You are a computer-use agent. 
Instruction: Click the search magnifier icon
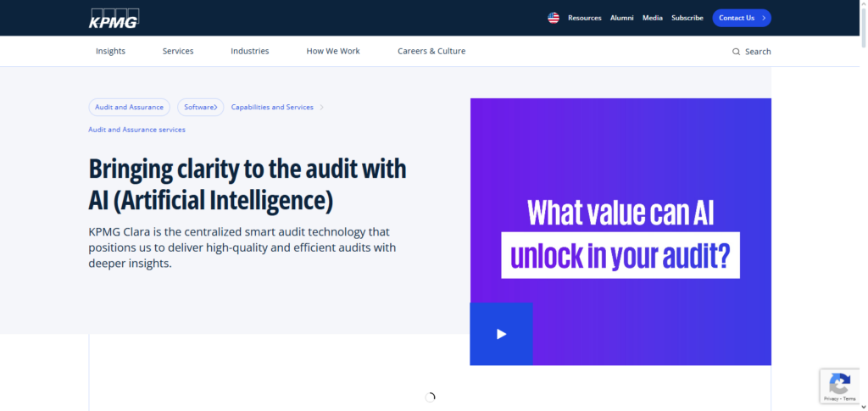[x=736, y=52]
